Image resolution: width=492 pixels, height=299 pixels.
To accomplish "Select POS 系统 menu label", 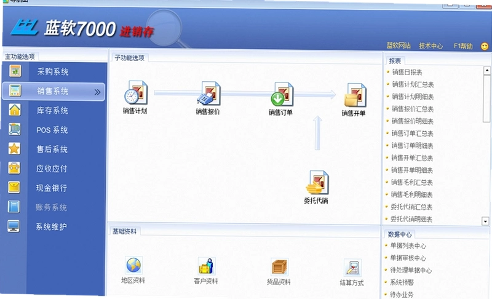I will pyautogui.click(x=52, y=130).
